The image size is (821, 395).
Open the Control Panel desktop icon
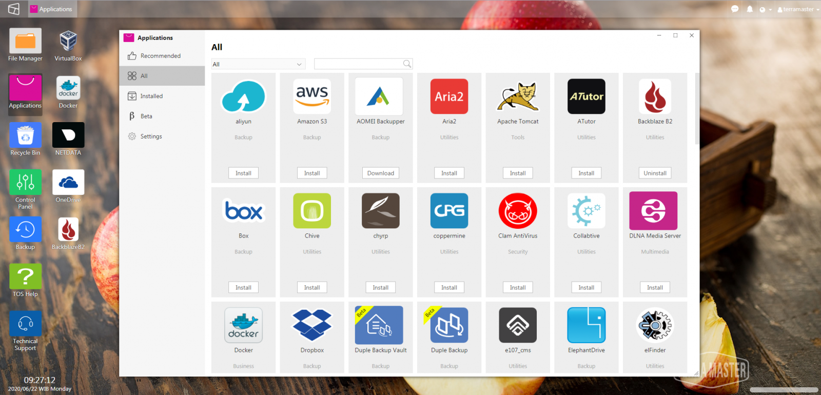tap(25, 183)
